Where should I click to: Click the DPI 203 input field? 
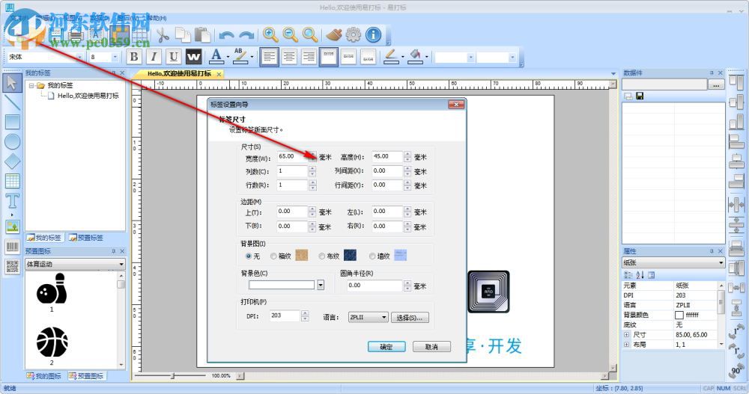pos(285,315)
